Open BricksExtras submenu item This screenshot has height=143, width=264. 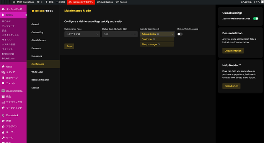click(x=8, y=59)
